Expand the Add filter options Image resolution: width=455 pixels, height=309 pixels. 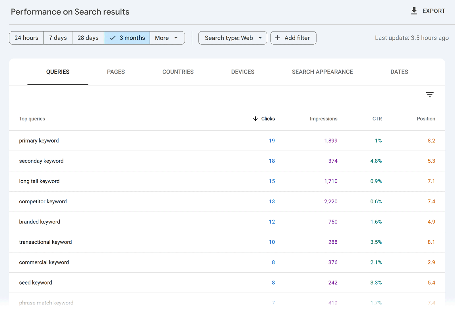[293, 38]
